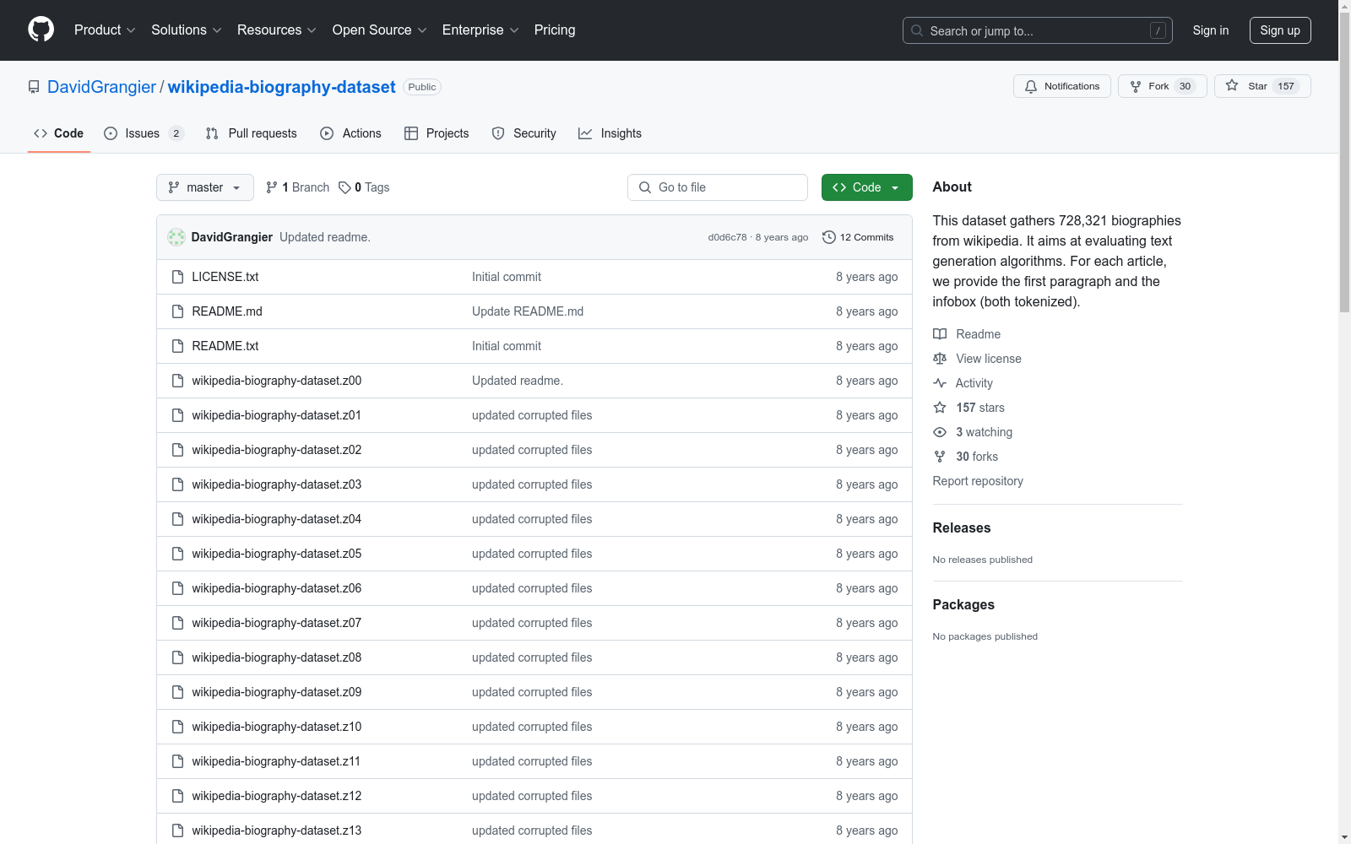The image size is (1351, 844).
Task: Open the wikipedia-biography-dataset.z01 file
Action: coord(276,415)
